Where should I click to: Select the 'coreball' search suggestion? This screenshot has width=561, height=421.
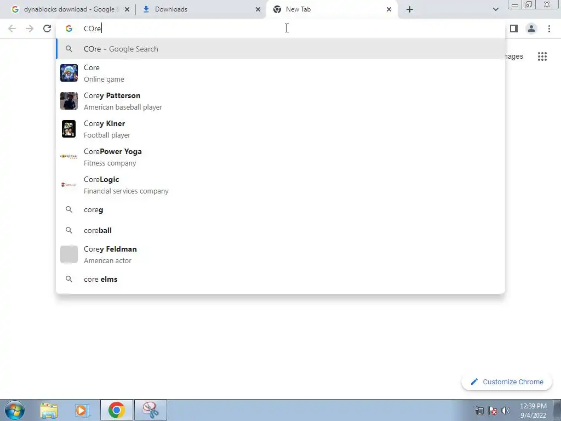coord(280,231)
